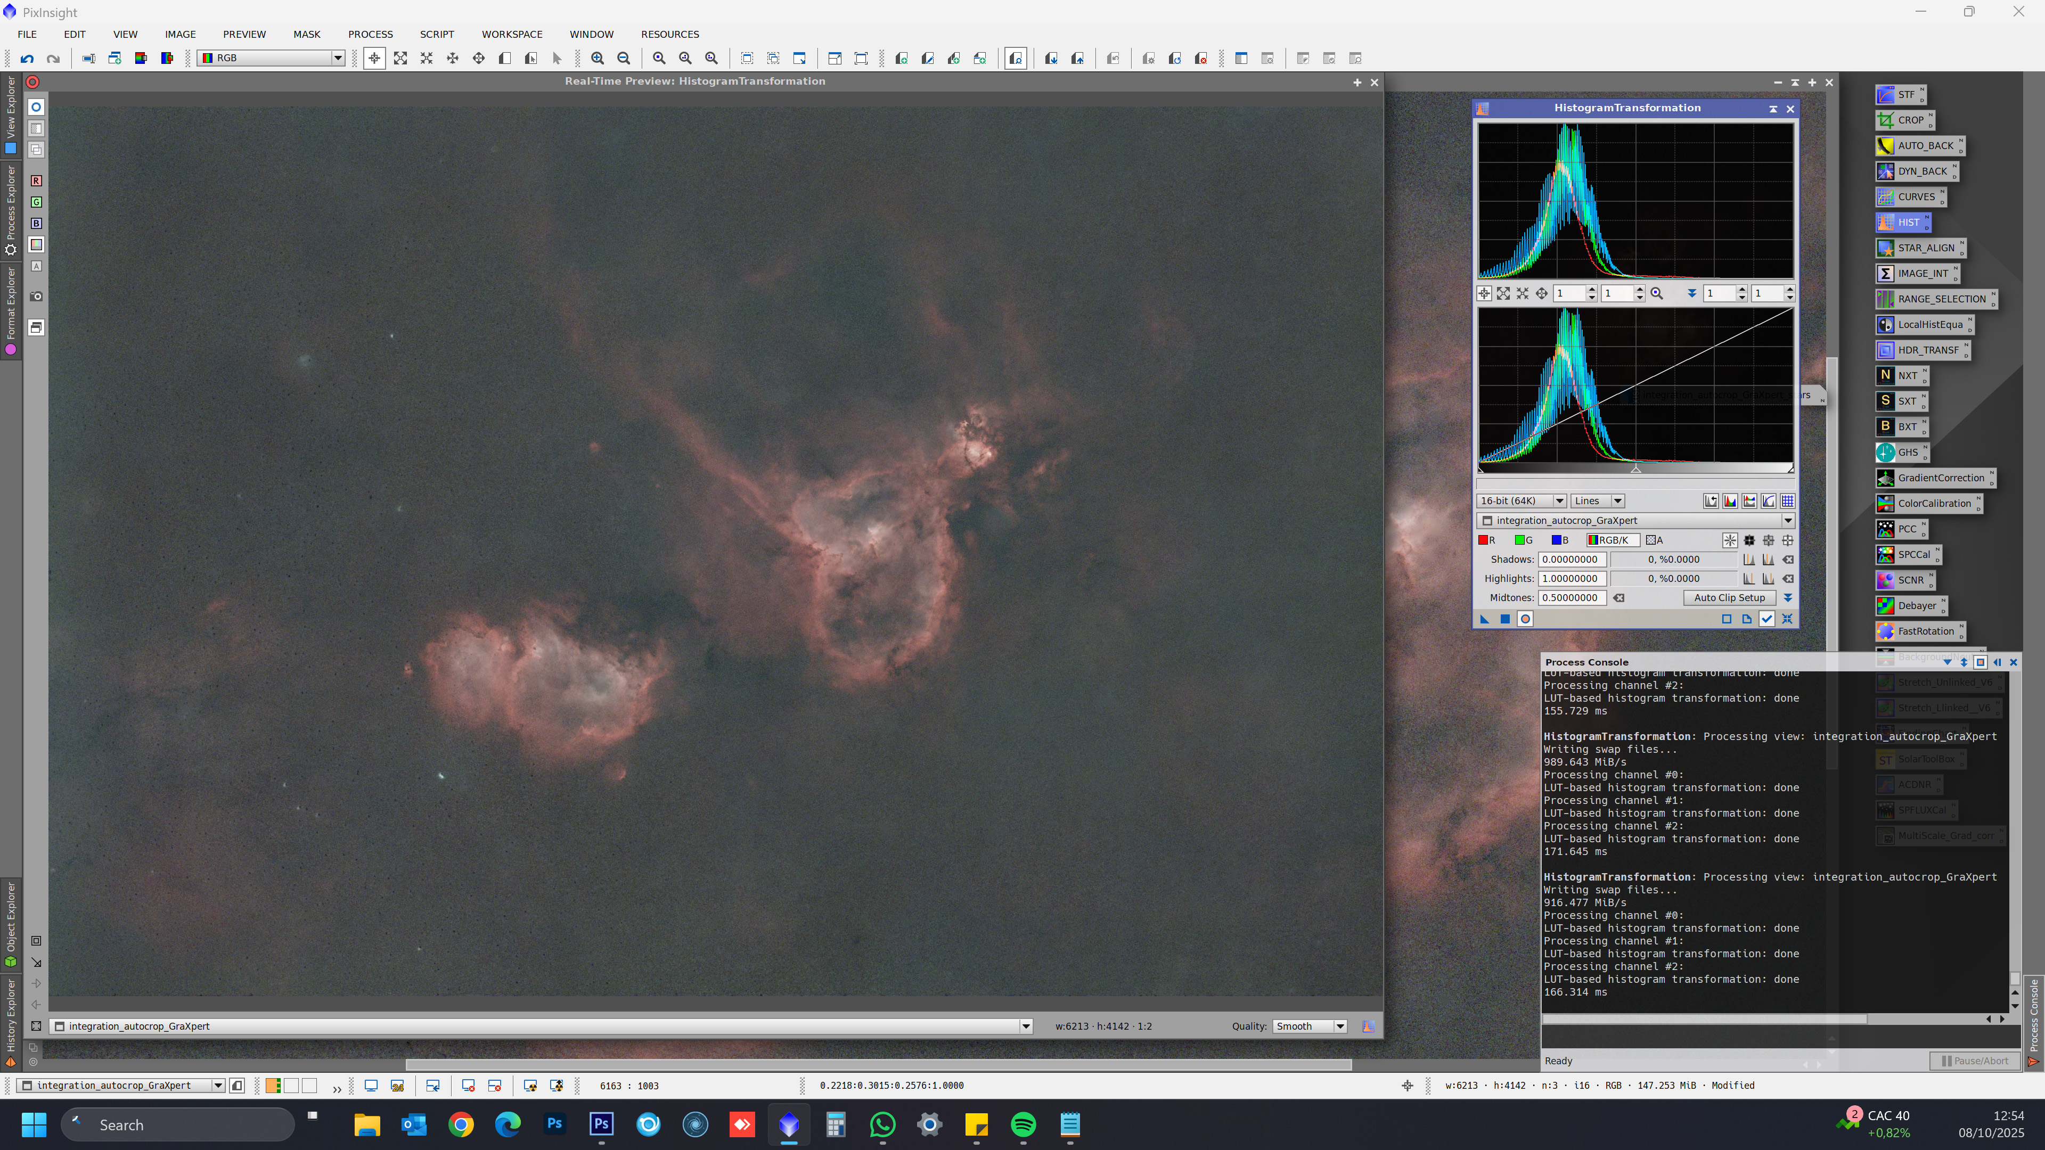Open the PROCESS menu
2045x1150 pixels.
pyautogui.click(x=370, y=34)
